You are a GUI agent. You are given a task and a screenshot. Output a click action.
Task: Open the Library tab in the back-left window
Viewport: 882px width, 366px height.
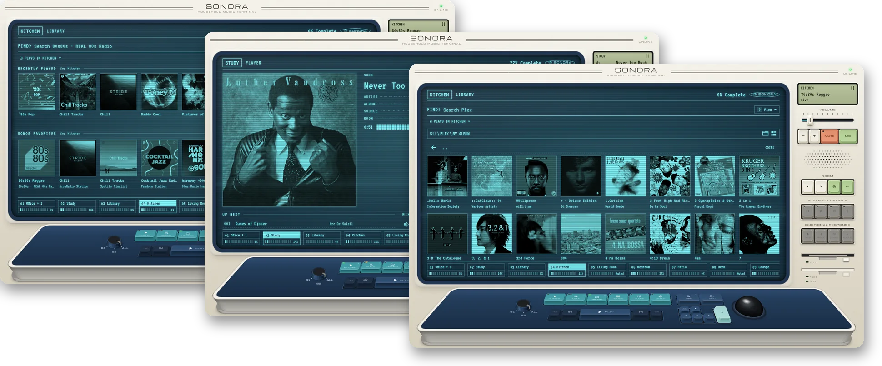(x=55, y=31)
